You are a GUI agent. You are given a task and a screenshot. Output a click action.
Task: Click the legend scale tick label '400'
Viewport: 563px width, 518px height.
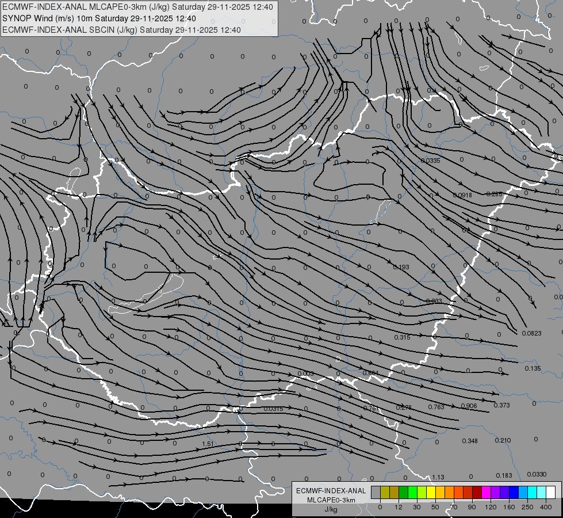tap(546, 507)
